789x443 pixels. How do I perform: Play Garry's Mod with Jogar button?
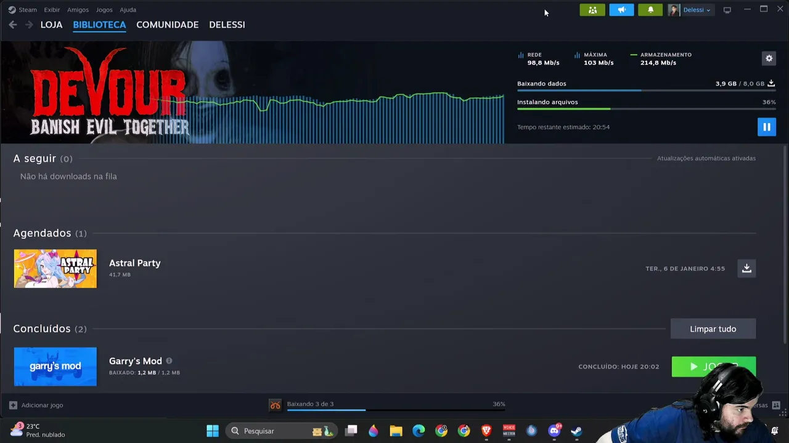pyautogui.click(x=713, y=367)
